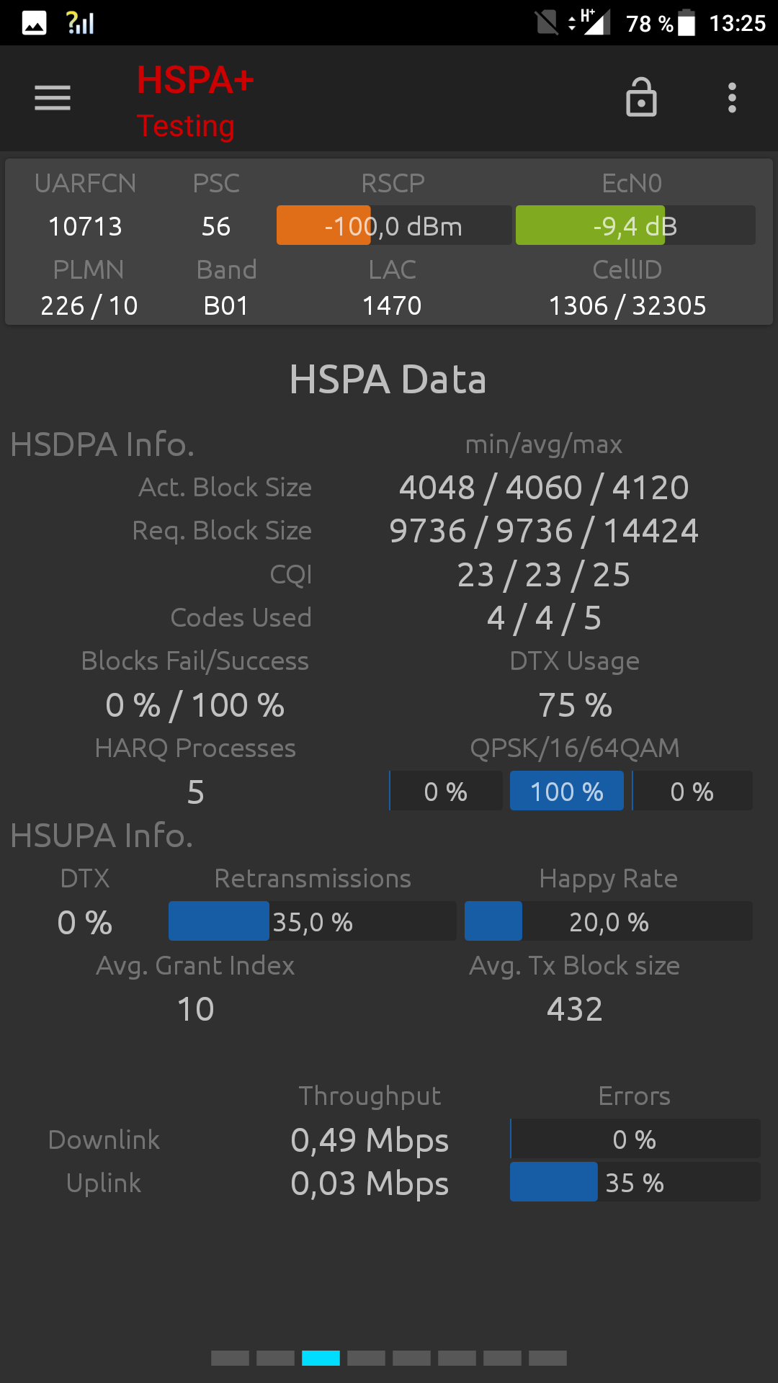
Task: Tap the green EcN0 -9,4 dB bar
Action: (635, 225)
